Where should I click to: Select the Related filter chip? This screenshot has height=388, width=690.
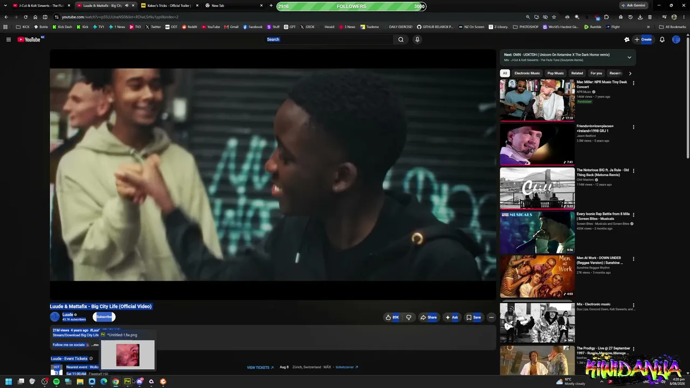pos(577,73)
